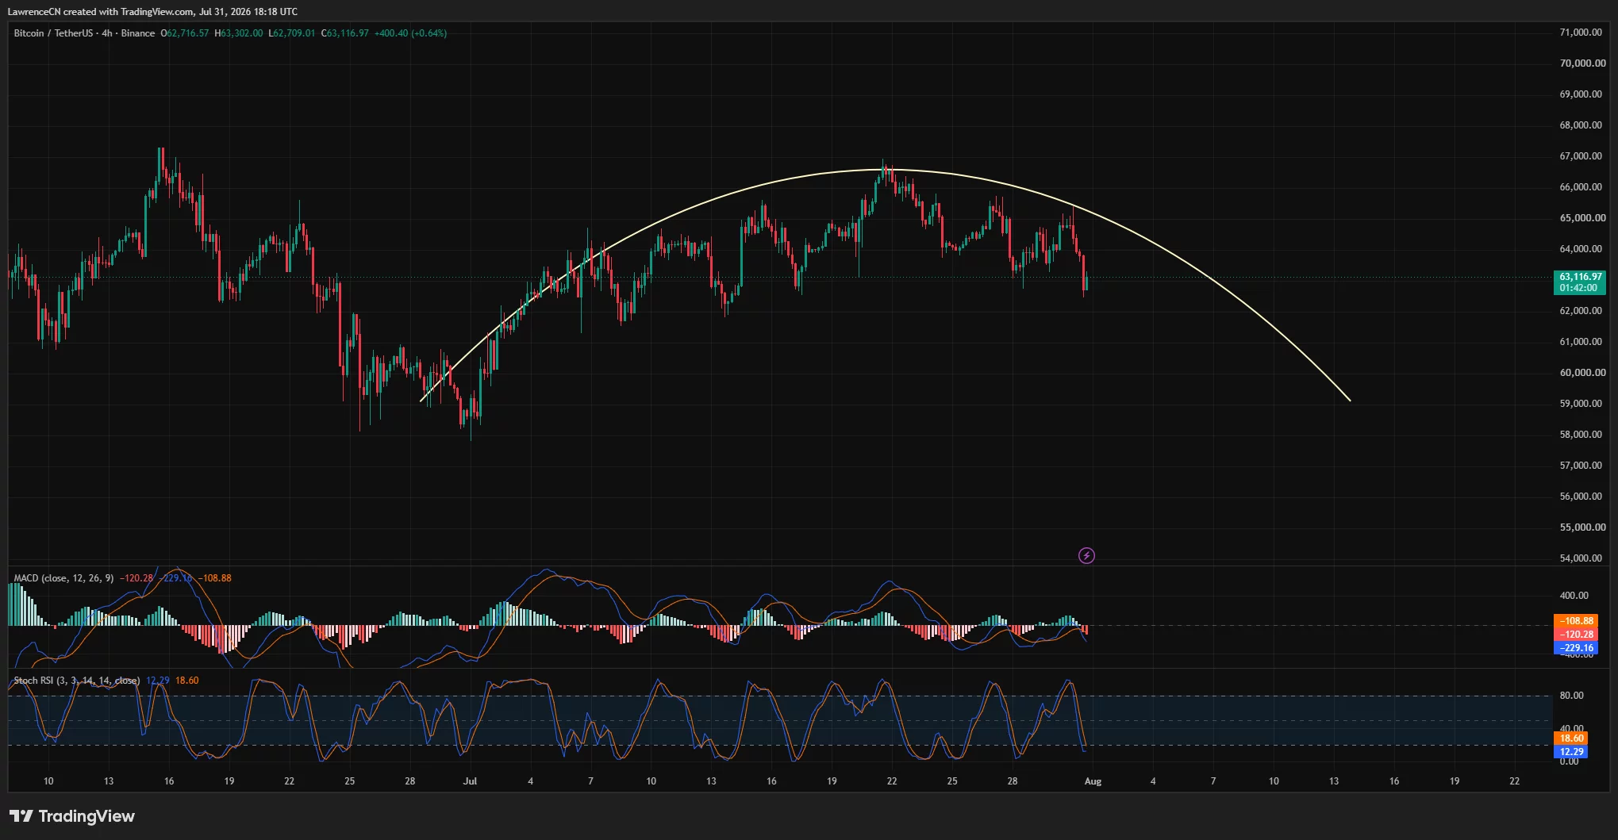1618x840 pixels.
Task: Click the 71,000.00 price axis label
Action: (1581, 33)
